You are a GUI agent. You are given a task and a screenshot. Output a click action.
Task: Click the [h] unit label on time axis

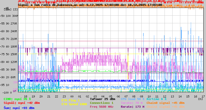[x=200, y=99]
